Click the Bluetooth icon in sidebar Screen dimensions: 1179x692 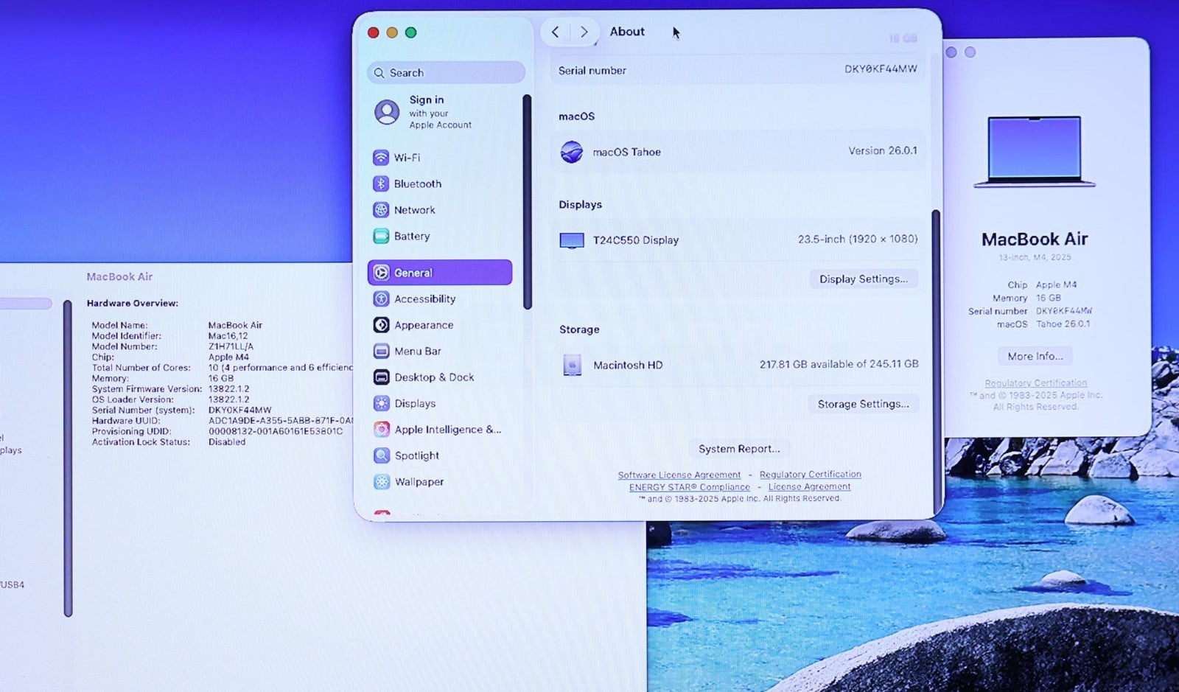click(381, 184)
